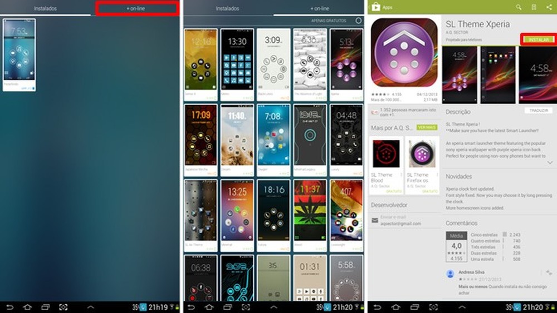Screen dimensions: 557x313
Task: Tap the up chevron in the middle screen's navigation bar
Action: [273, 307]
